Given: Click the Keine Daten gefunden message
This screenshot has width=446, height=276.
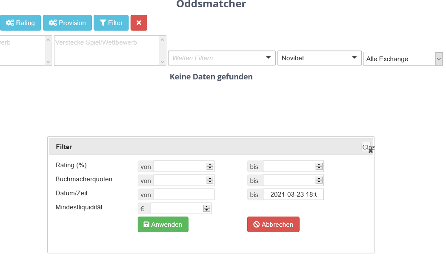Looking at the screenshot, I should (x=211, y=76).
